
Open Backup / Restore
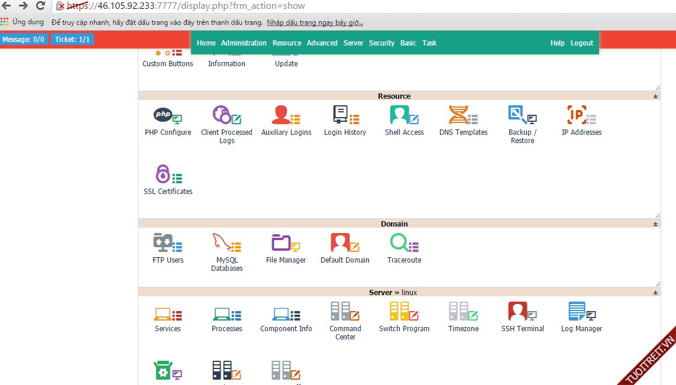coord(522,115)
